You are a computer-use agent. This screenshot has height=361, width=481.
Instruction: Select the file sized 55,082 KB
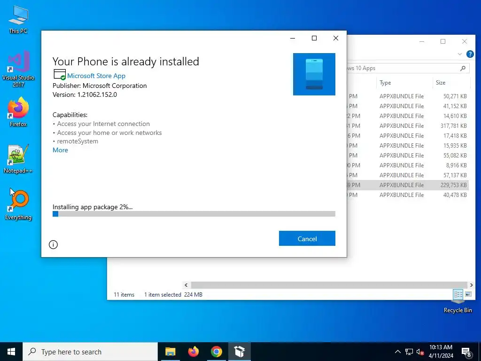coord(408,155)
